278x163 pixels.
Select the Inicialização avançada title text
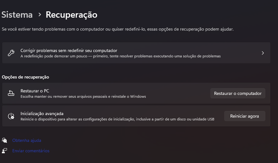42,114
